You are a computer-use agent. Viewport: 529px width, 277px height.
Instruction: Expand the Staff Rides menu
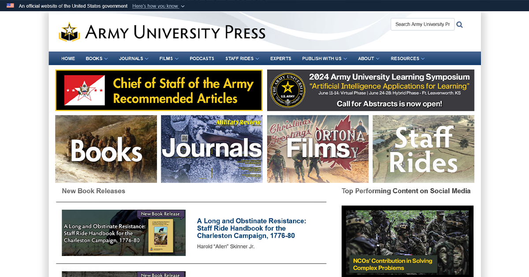click(x=242, y=58)
